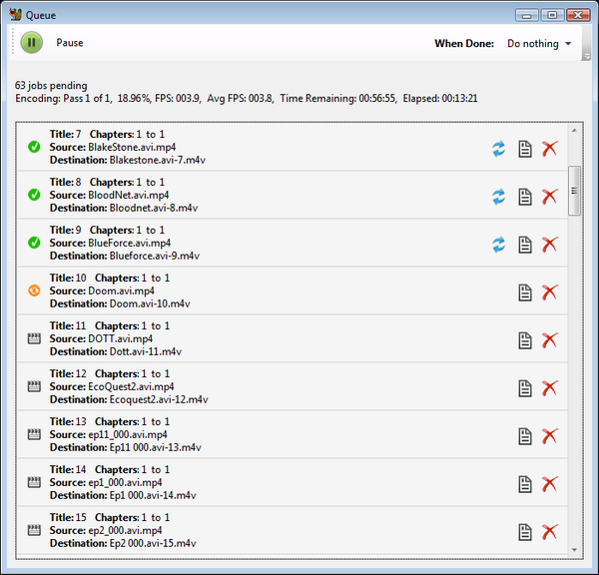Click the orange in-progress icon for Doom

34,290
